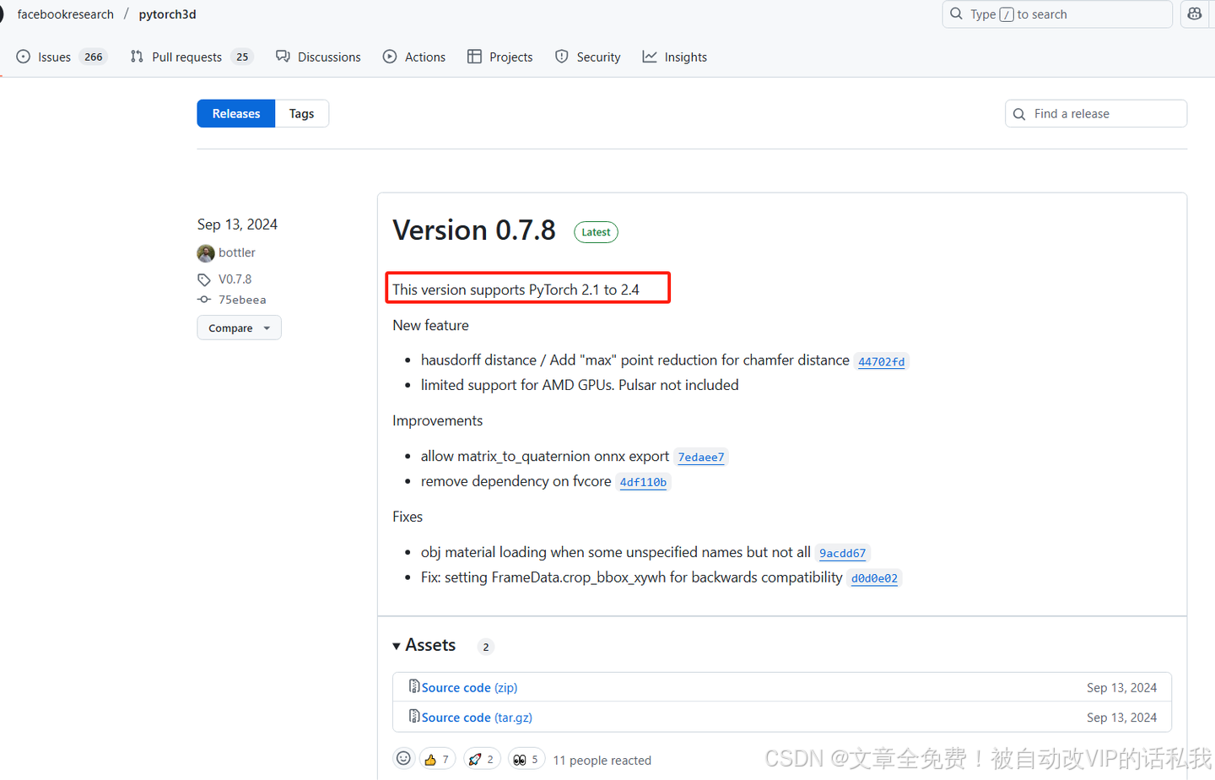Click the search magnifier icon in top bar
1215x780 pixels.
[956, 14]
